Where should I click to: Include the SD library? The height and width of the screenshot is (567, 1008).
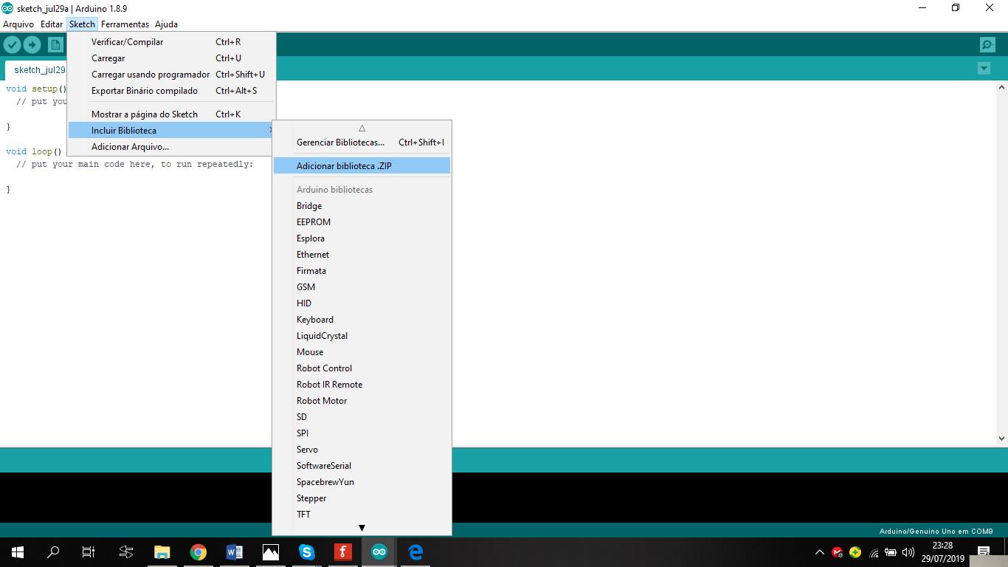click(362, 417)
